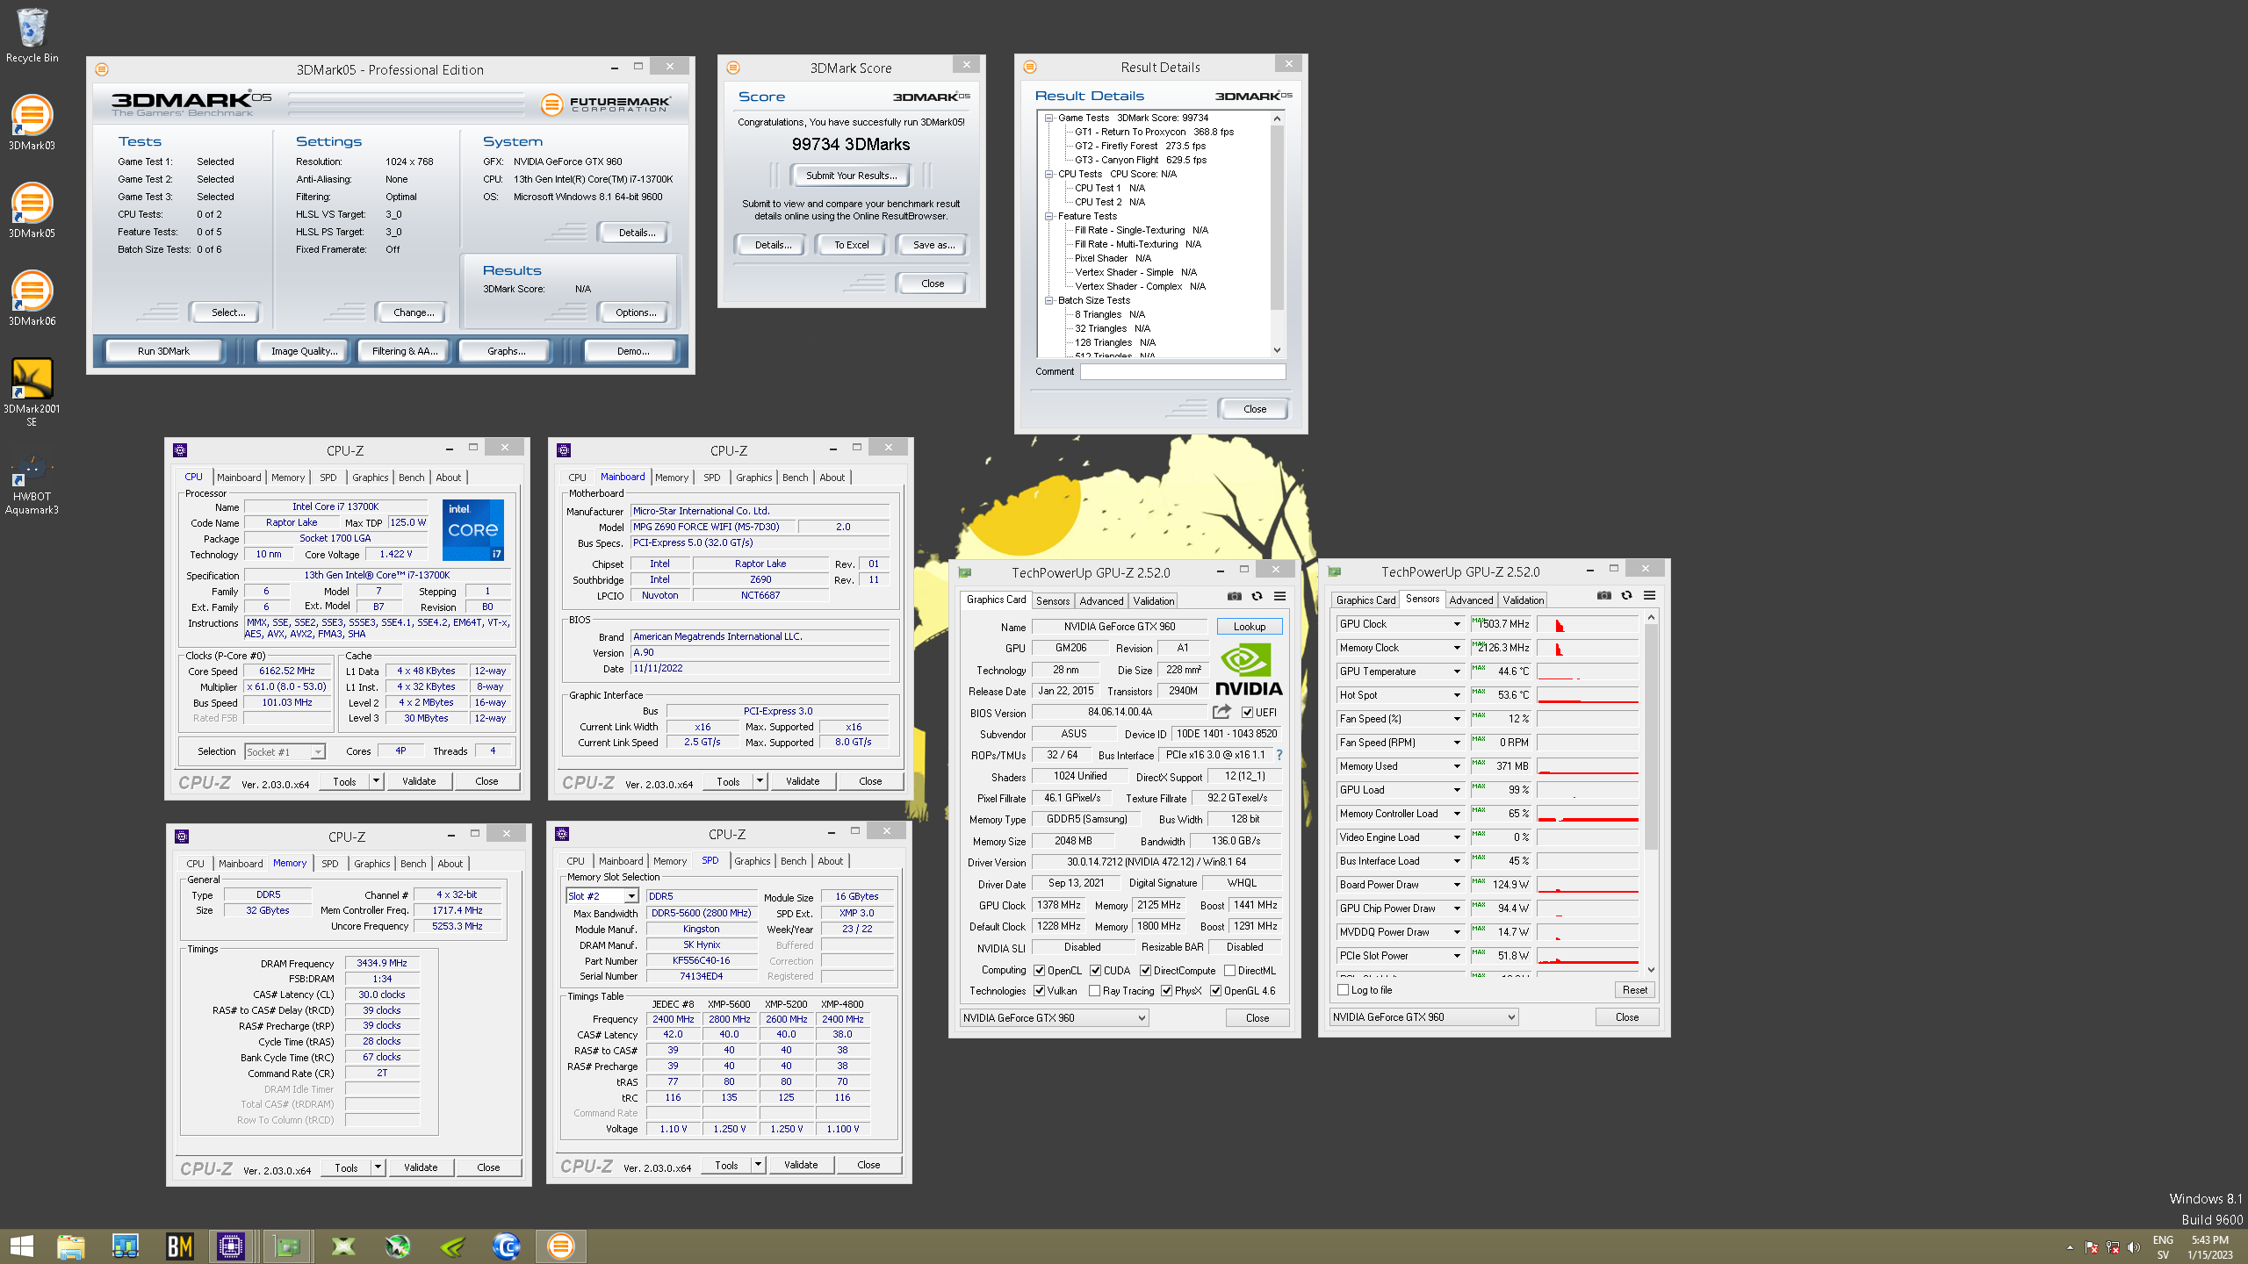The width and height of the screenshot is (2248, 1264).
Task: Enable Log to file in GPU-Z Sensors
Action: pyautogui.click(x=1344, y=990)
